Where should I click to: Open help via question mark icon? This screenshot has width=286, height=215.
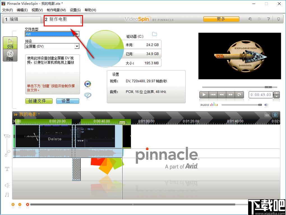pos(268,19)
